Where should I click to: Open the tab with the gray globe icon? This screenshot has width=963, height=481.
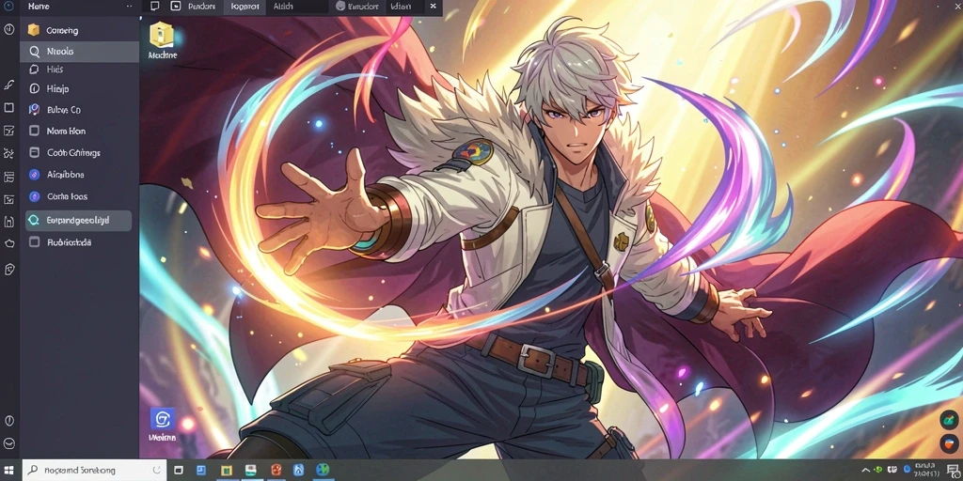(x=357, y=7)
